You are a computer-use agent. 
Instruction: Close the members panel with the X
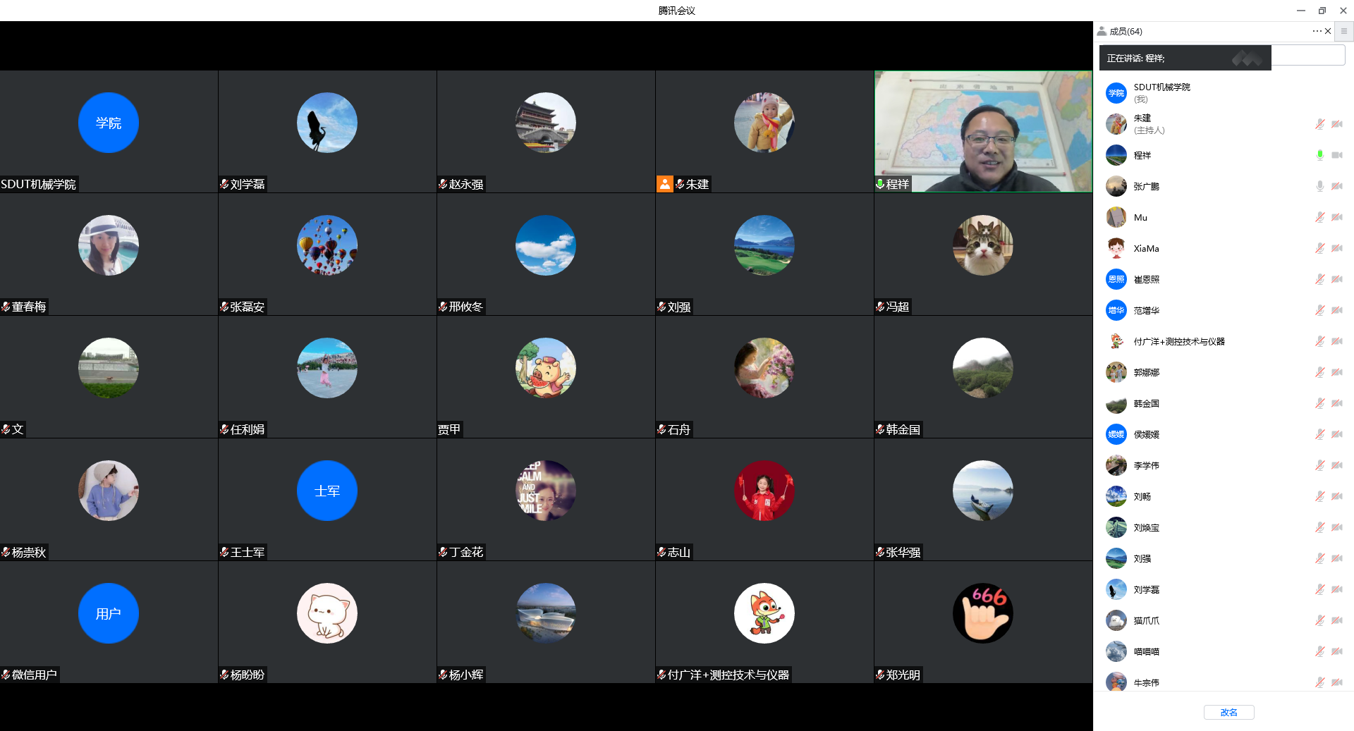click(1328, 31)
